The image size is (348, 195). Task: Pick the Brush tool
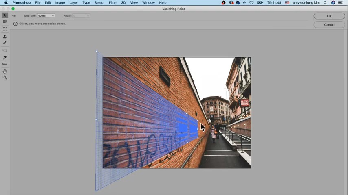click(5, 43)
